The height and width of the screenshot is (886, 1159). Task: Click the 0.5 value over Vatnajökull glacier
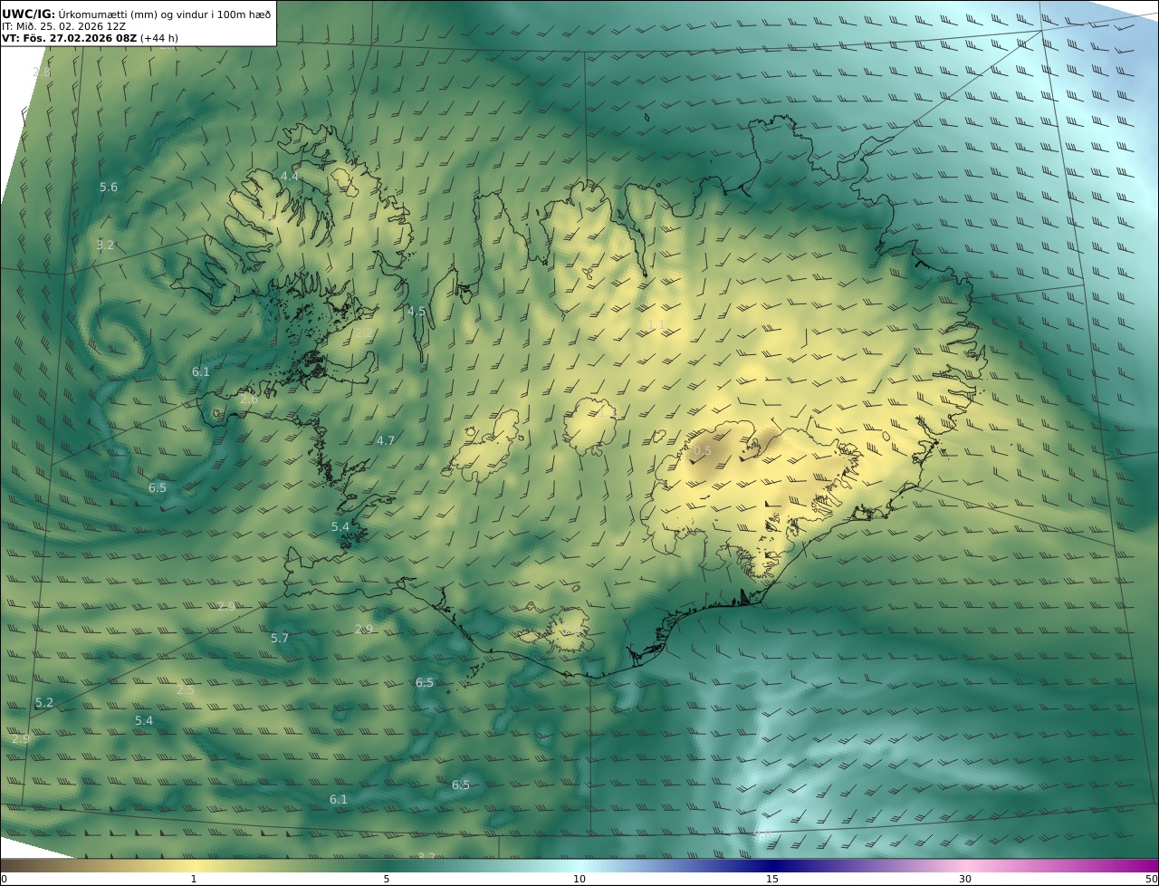(703, 451)
